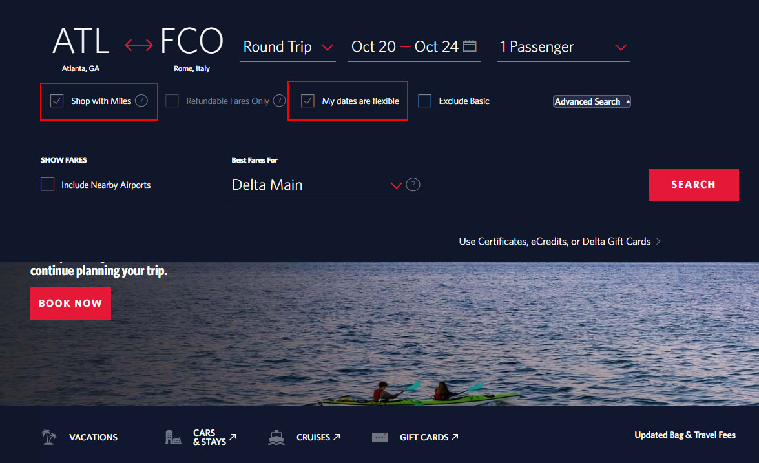Image resolution: width=759 pixels, height=463 pixels.
Task: Click help icon next to Delta Main
Action: [413, 185]
